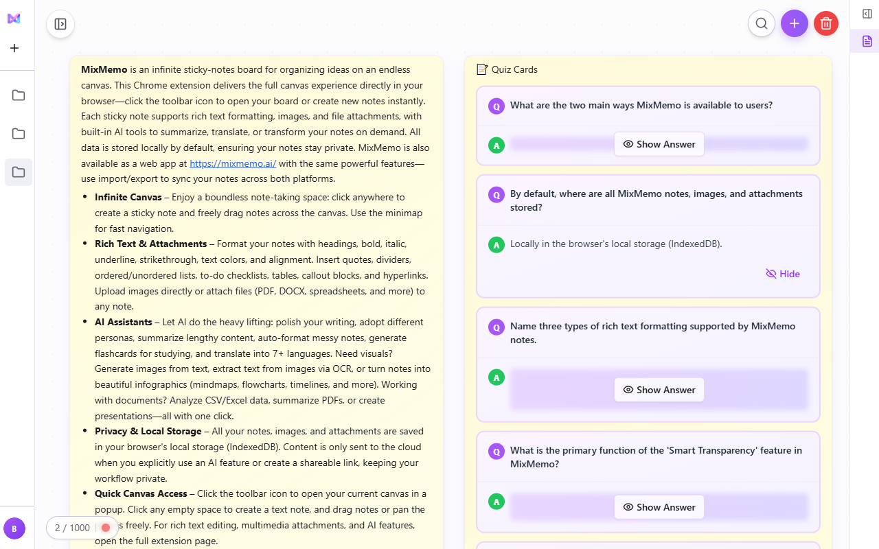Click question about three rich text formatting types
The image size is (879, 549).
click(653, 333)
